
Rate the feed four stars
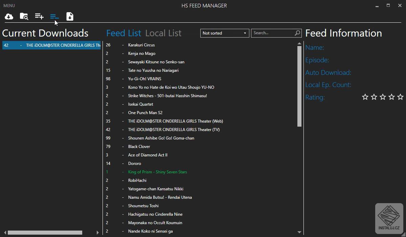click(x=391, y=97)
